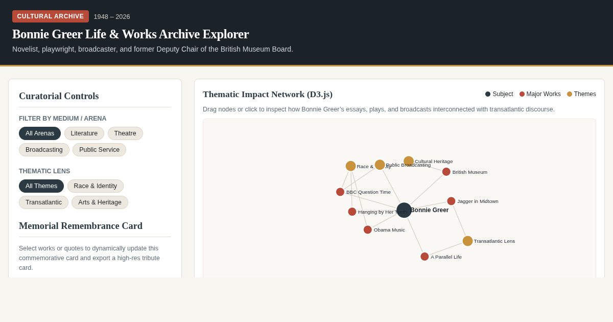Click the Cultural Heritage label text
The height and width of the screenshot is (322, 613).
(434, 162)
